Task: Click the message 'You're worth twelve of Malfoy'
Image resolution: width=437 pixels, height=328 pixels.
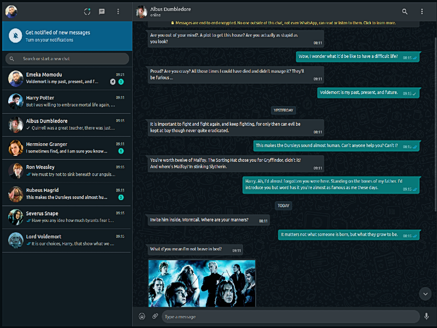Action: [236, 163]
